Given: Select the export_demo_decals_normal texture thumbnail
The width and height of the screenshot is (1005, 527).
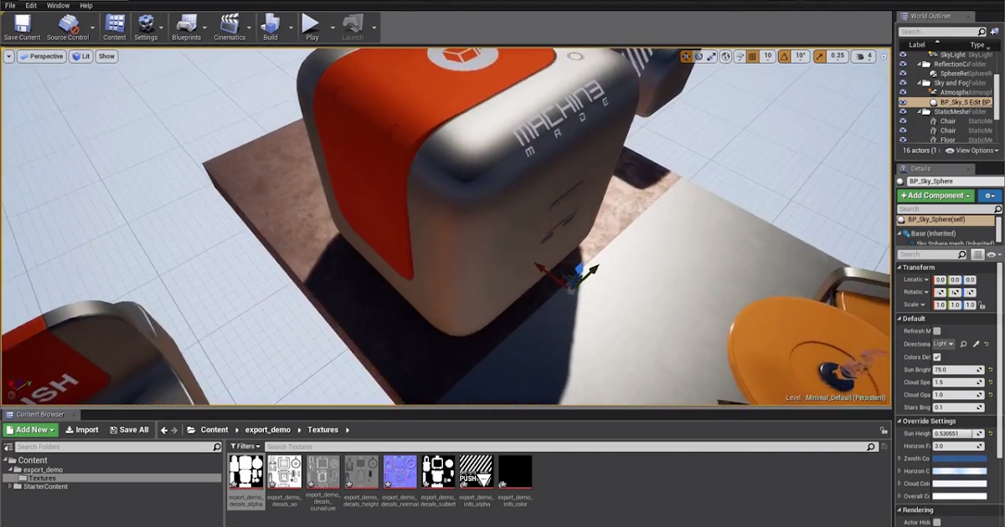Looking at the screenshot, I should click(399, 472).
